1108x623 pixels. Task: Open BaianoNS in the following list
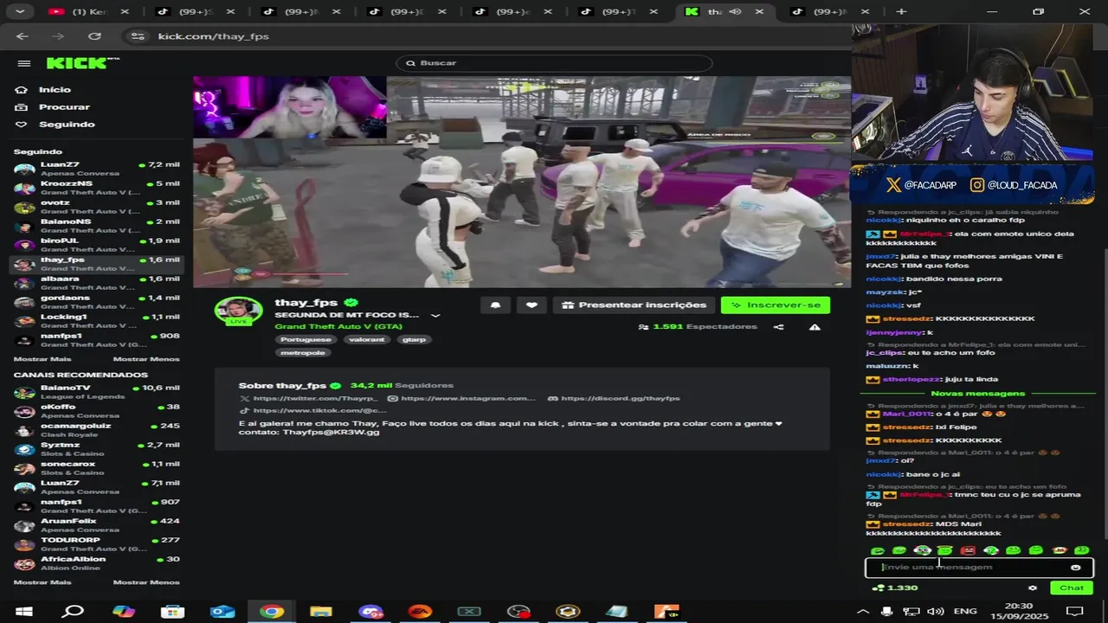[97, 226]
